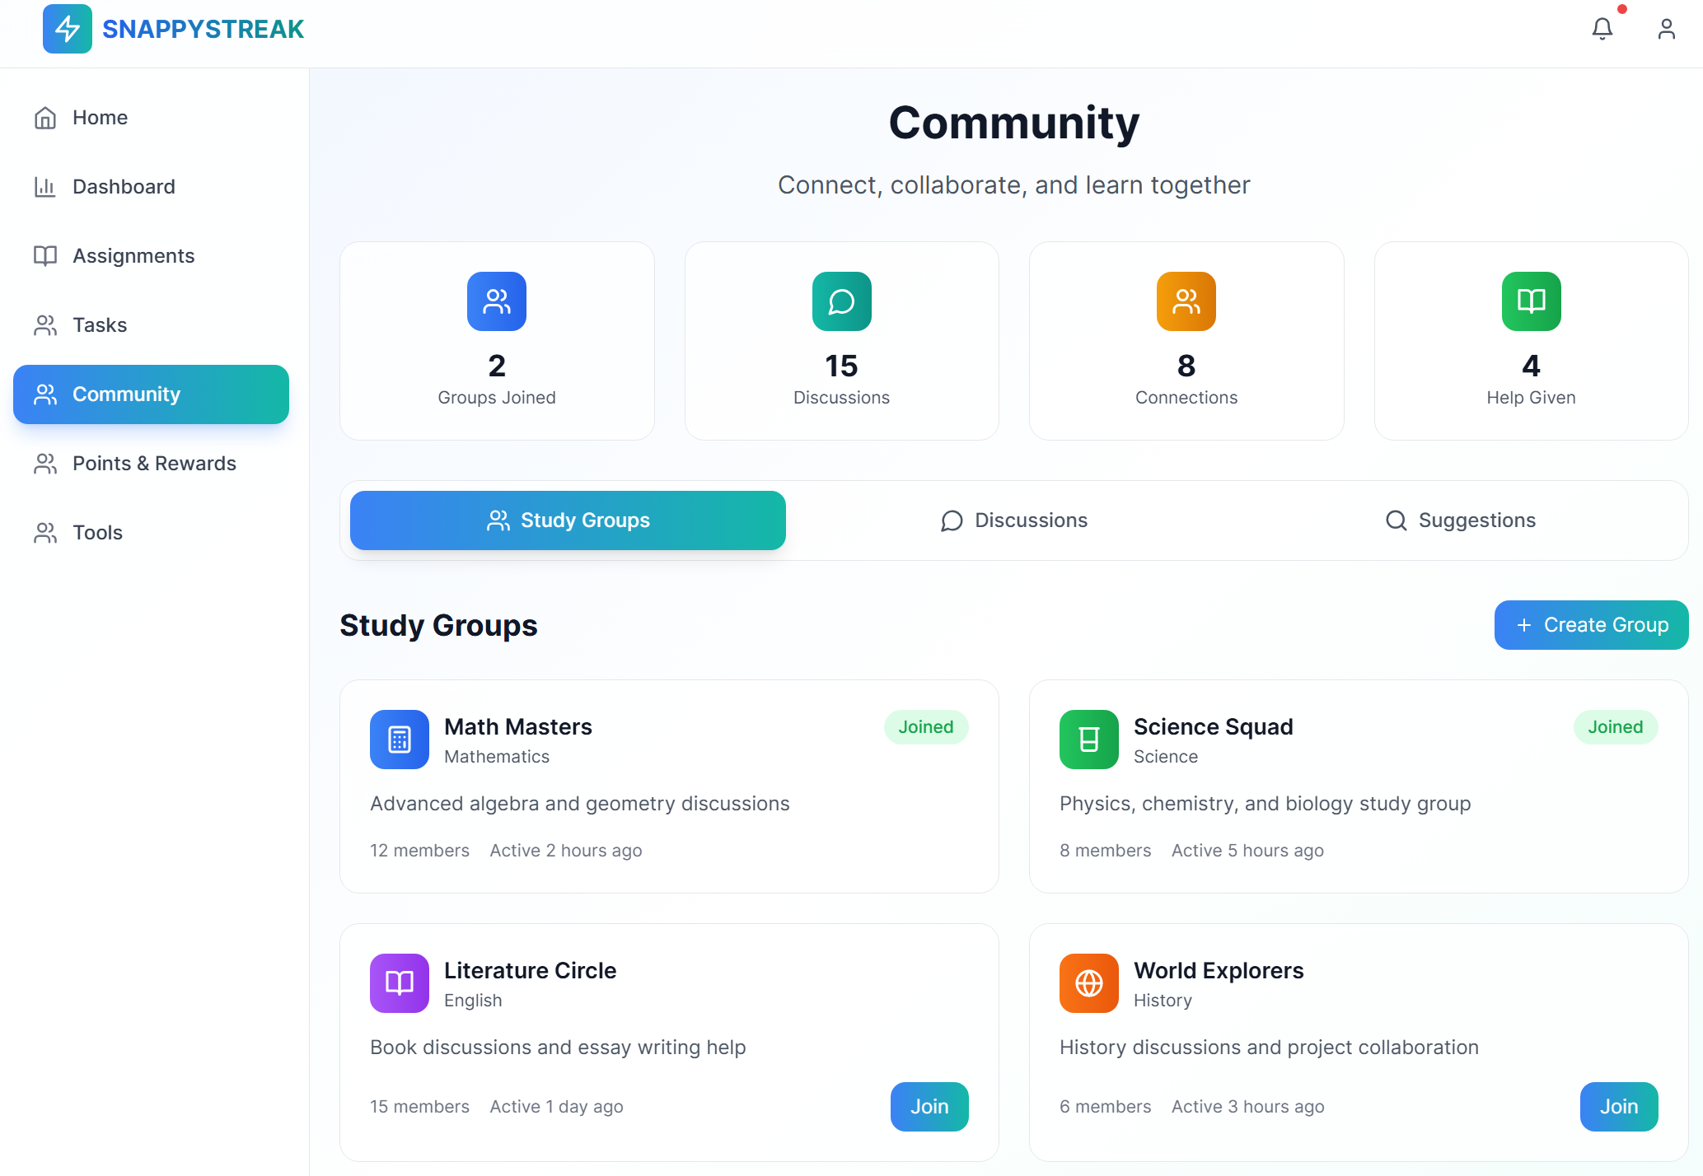Select the Study Groups tab

click(568, 520)
